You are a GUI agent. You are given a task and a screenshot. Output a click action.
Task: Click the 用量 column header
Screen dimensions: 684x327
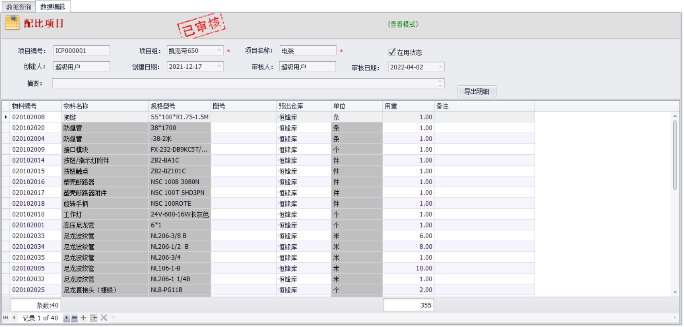408,106
